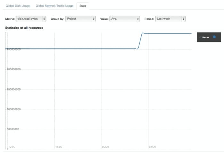Open the Global Disk Usage tab
The image size is (224, 153).
tap(18, 6)
